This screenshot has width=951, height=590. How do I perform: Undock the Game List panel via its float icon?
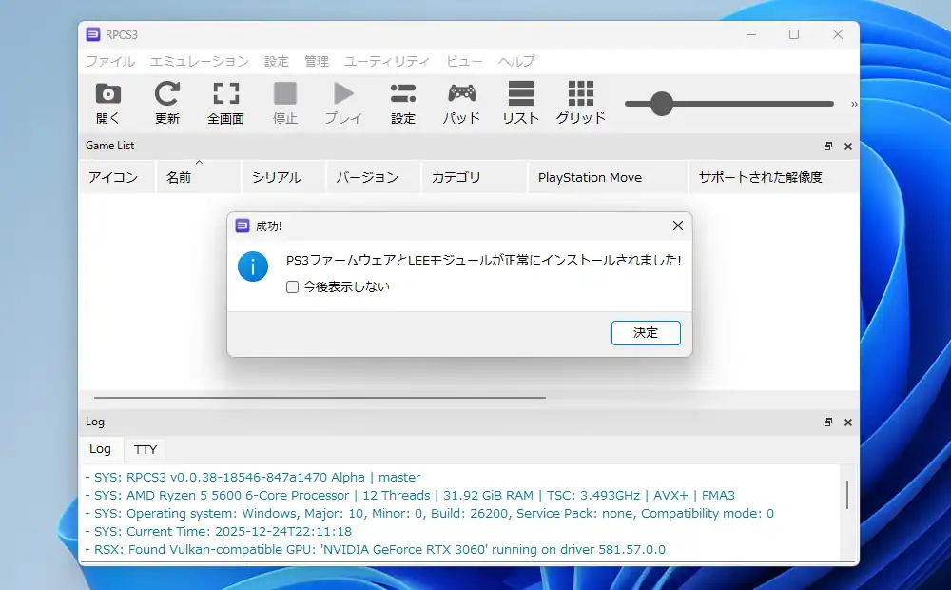click(x=827, y=147)
